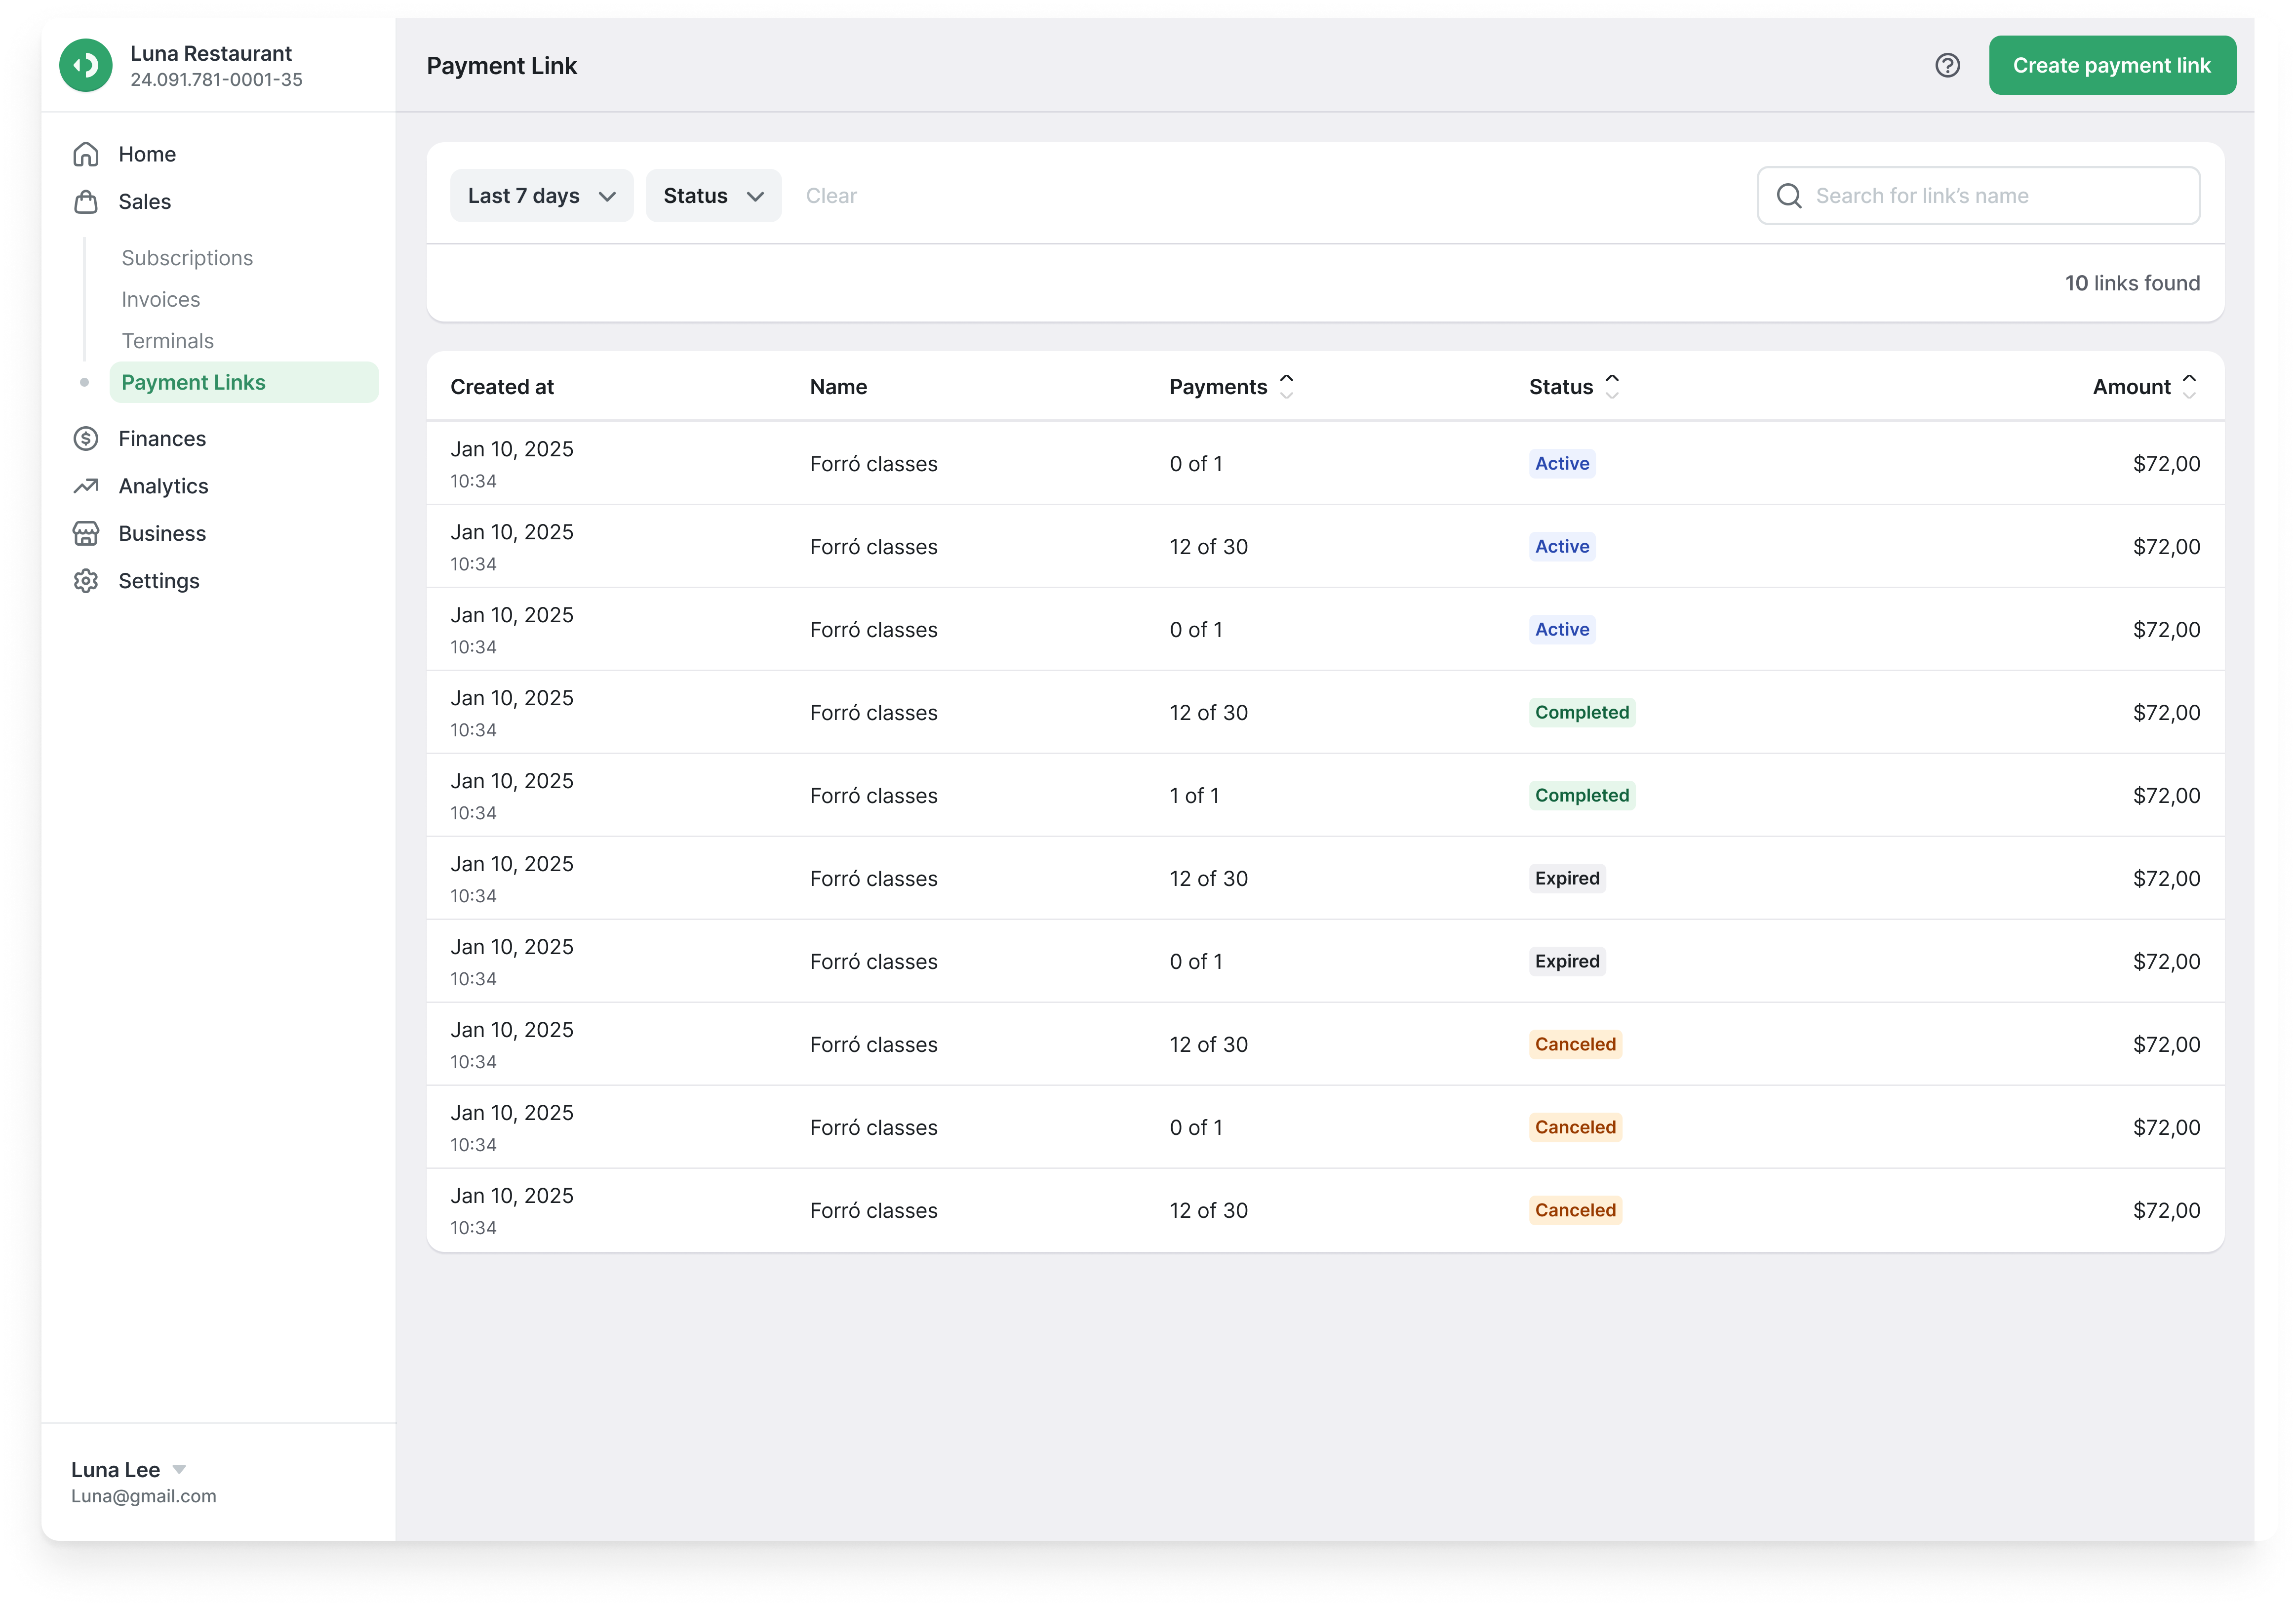Click the Luna Restaurant green logo

[86, 66]
